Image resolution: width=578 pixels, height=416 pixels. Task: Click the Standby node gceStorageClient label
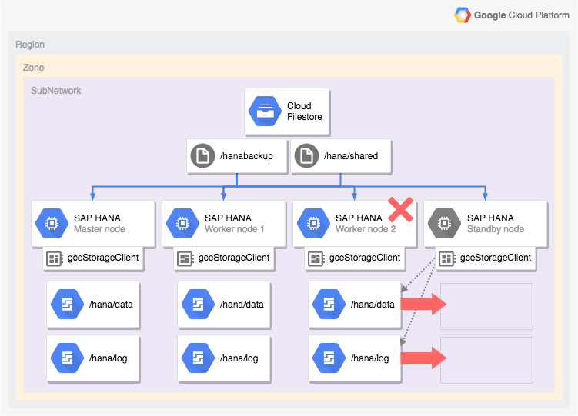(495, 258)
